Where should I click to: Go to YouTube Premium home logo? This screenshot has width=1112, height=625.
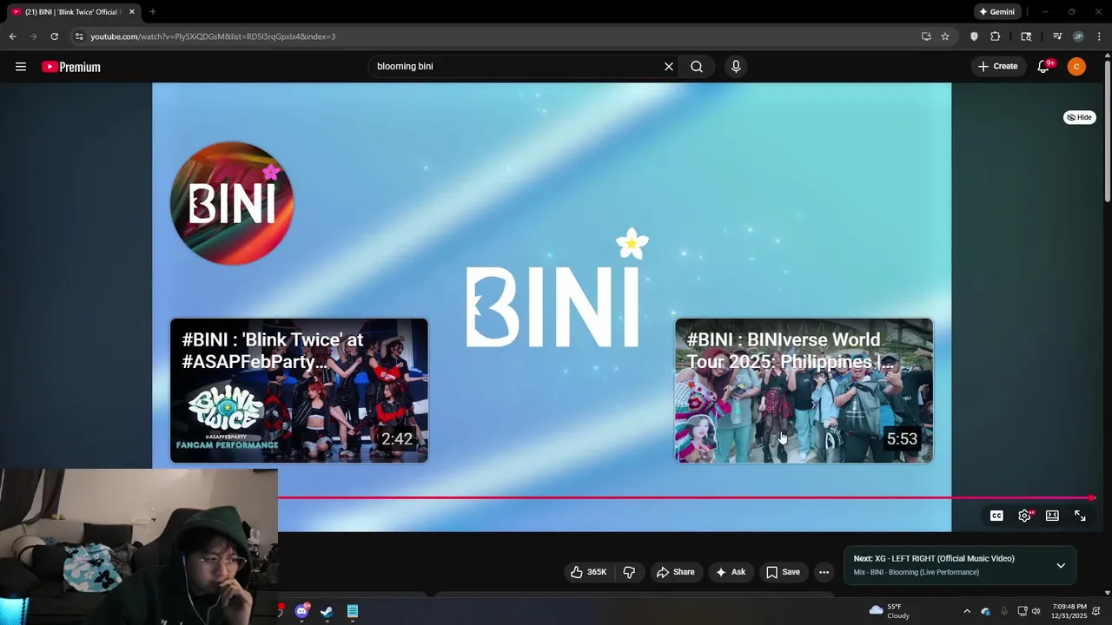point(71,67)
